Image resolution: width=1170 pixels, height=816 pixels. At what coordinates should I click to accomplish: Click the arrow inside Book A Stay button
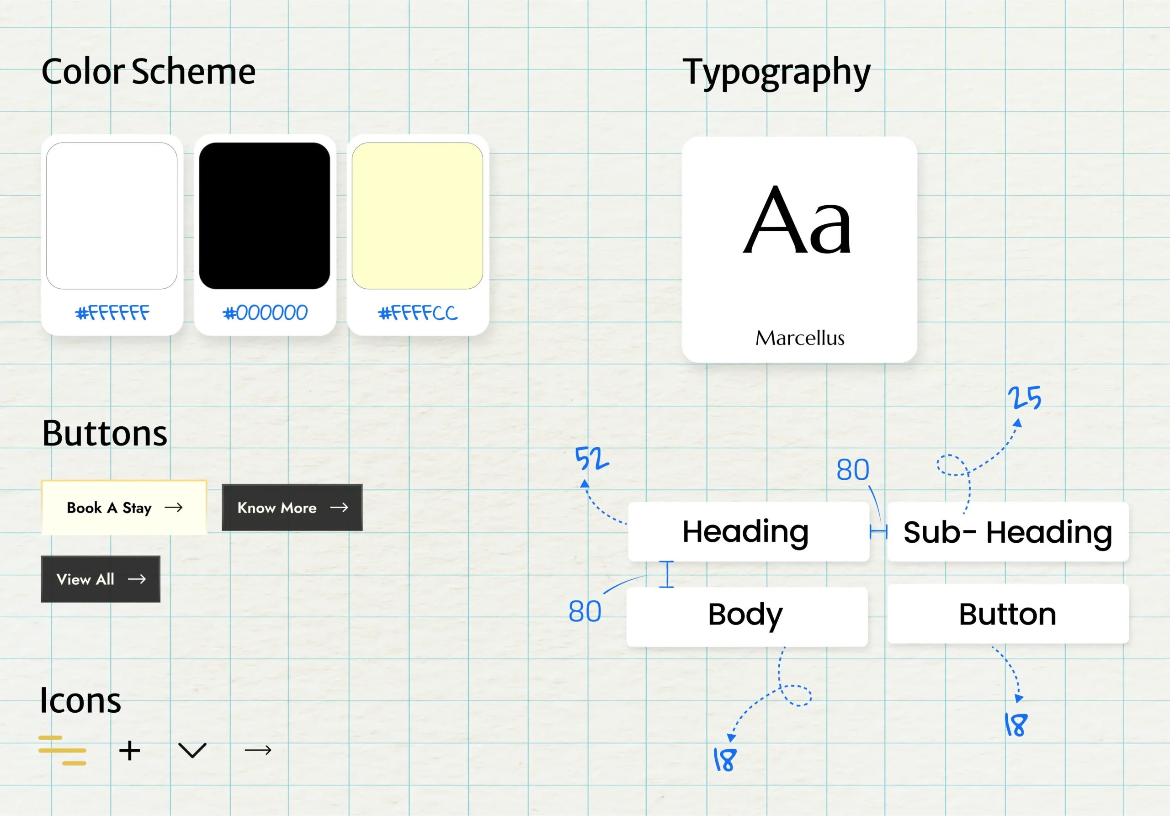pyautogui.click(x=174, y=507)
